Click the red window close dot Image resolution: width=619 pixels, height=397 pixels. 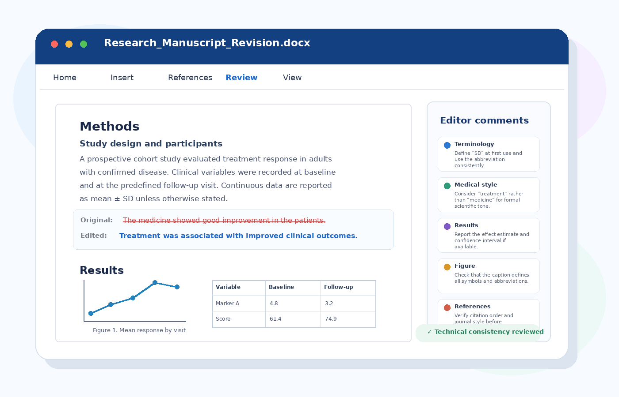tap(54, 44)
